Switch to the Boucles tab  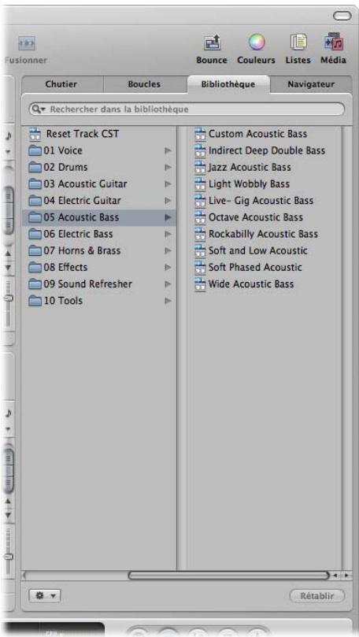coord(144,84)
